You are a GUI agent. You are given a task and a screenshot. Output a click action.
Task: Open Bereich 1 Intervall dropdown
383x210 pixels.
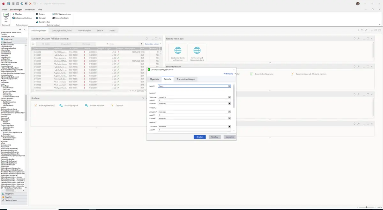(229, 103)
